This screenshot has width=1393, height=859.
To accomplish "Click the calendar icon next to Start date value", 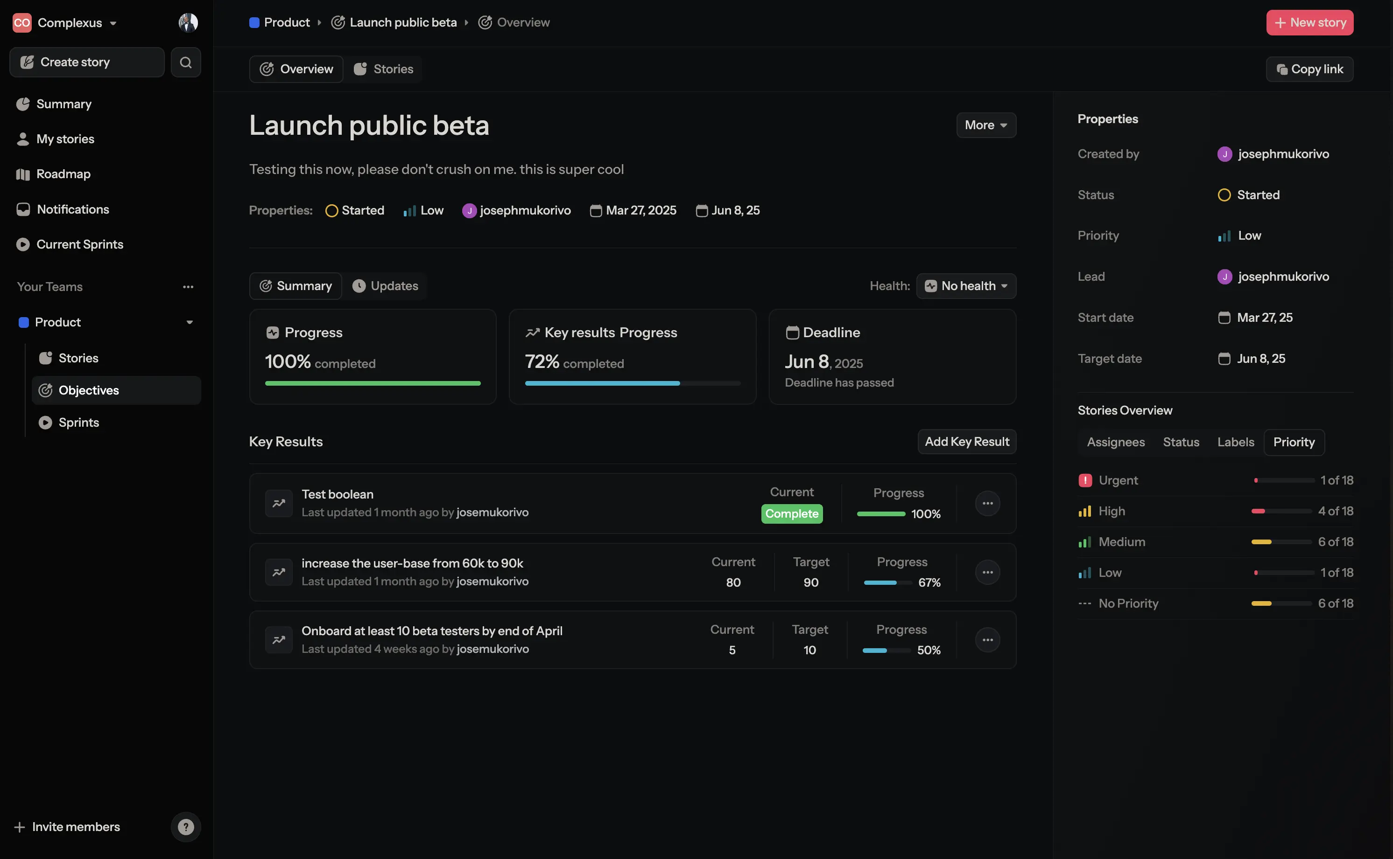I will [1224, 318].
